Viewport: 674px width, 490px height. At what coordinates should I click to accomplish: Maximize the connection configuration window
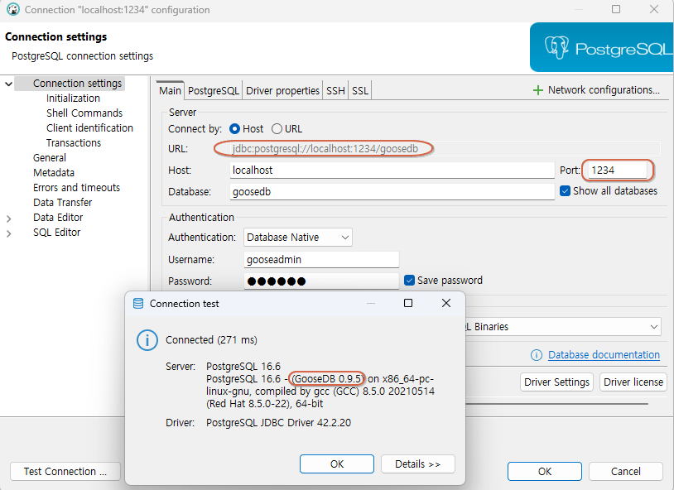click(x=616, y=9)
